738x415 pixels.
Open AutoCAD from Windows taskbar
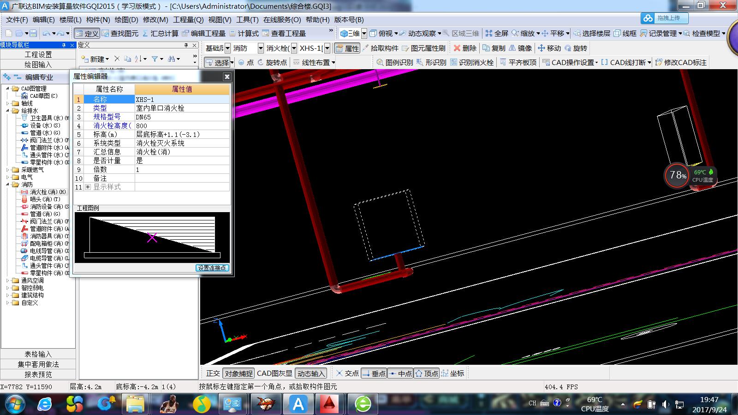click(x=329, y=404)
